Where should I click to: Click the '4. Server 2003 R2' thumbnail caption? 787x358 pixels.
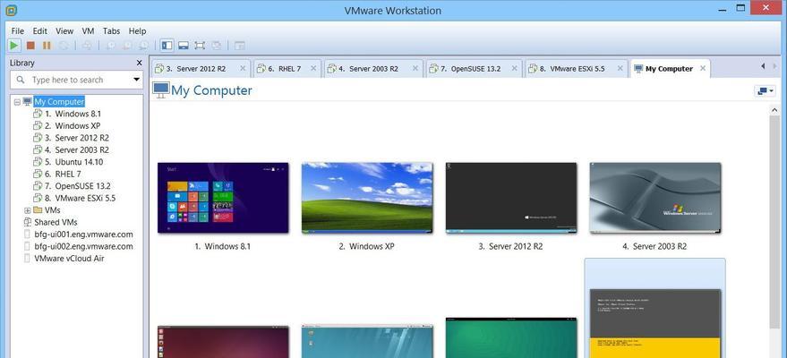pyautogui.click(x=655, y=247)
